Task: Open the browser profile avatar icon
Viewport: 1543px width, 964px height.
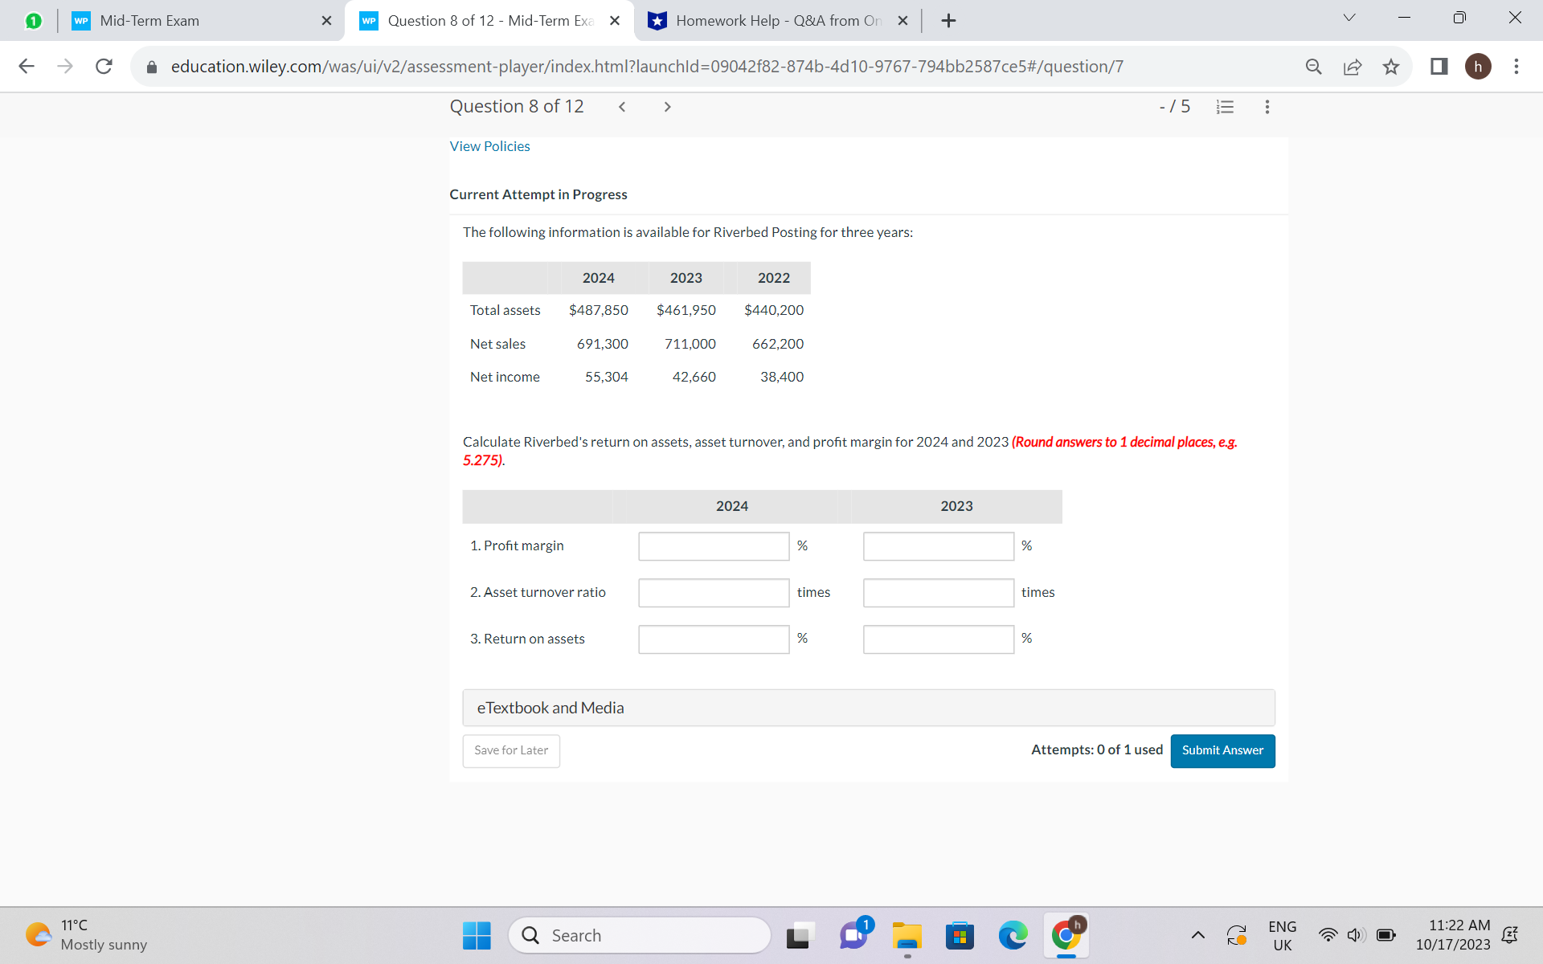Action: pyautogui.click(x=1479, y=67)
